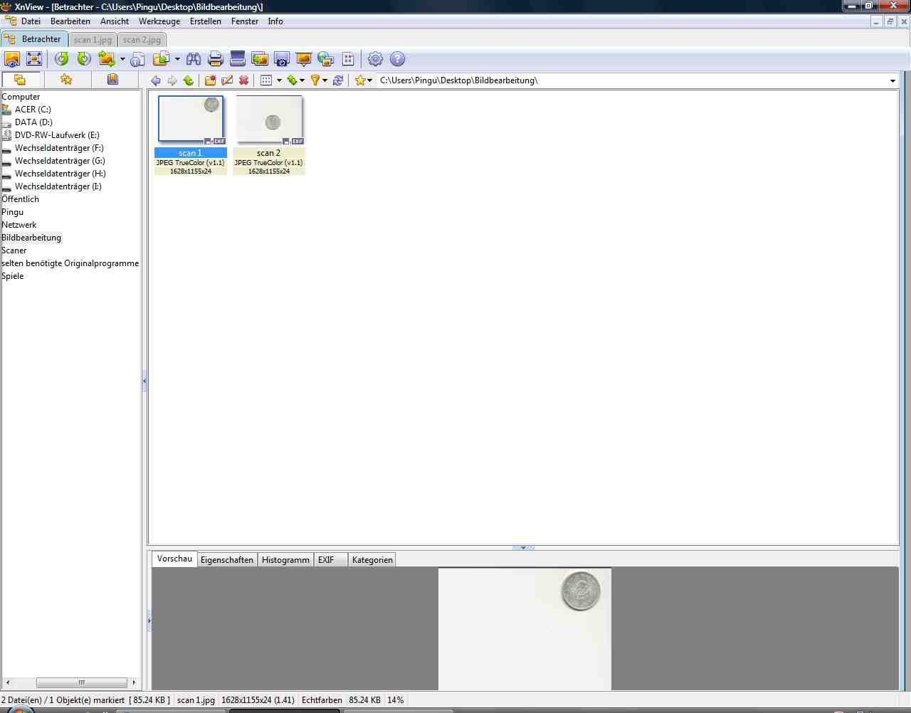Open the address path dropdown
Image resolution: width=911 pixels, height=713 pixels.
tap(892, 80)
